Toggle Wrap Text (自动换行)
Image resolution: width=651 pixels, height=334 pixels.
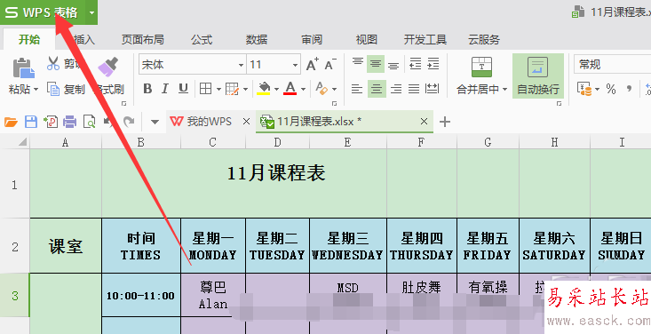tap(537, 76)
